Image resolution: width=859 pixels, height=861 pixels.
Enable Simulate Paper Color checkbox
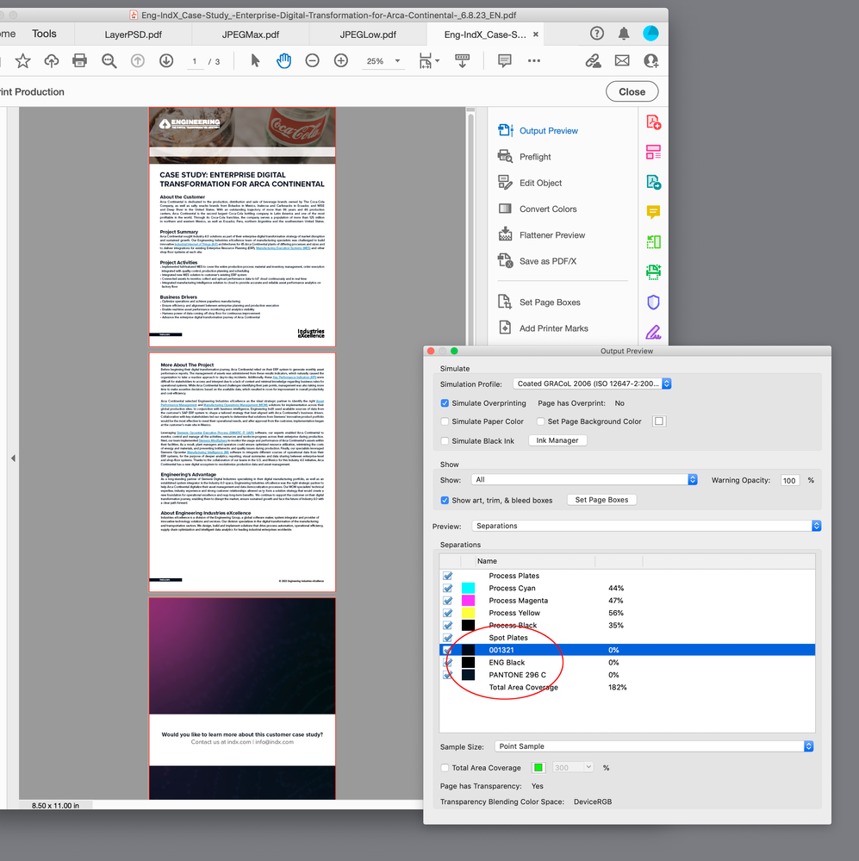click(445, 421)
